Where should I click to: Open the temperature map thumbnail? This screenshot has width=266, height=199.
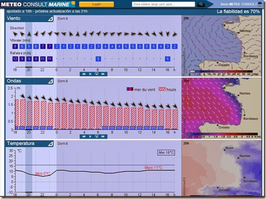coord(221,169)
